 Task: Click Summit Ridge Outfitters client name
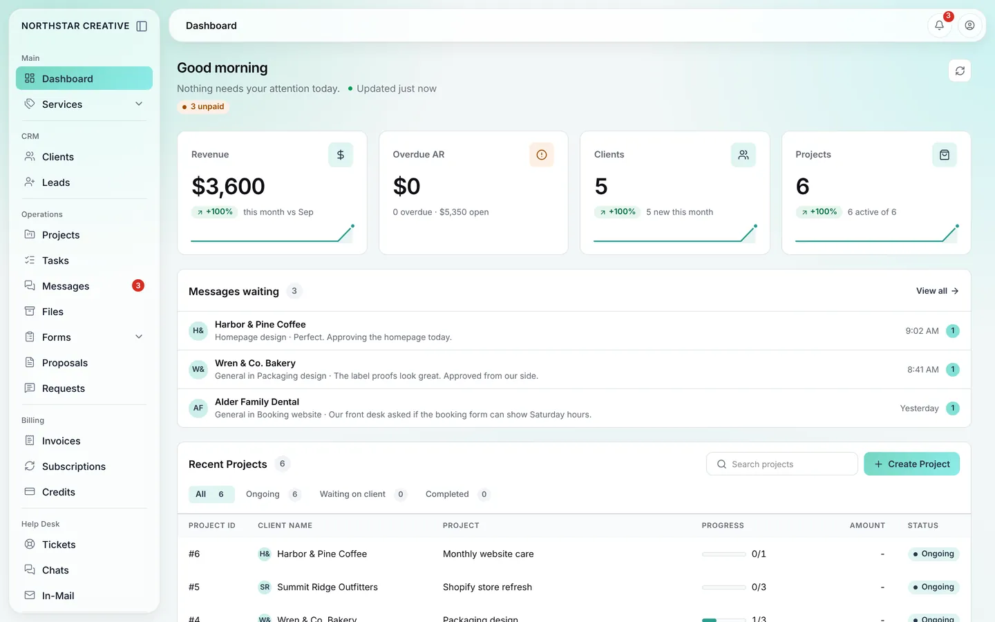(328, 587)
